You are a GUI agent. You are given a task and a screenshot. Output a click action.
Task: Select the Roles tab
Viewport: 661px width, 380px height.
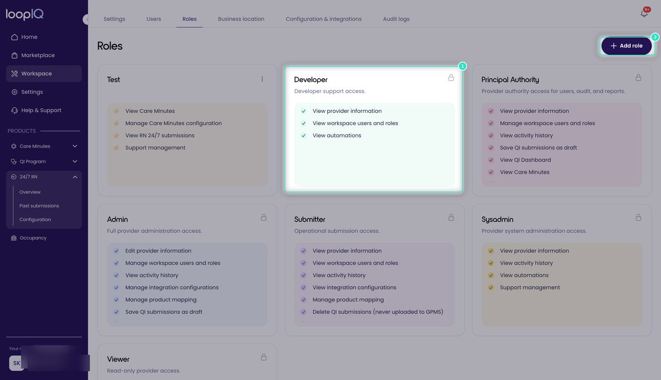[189, 19]
